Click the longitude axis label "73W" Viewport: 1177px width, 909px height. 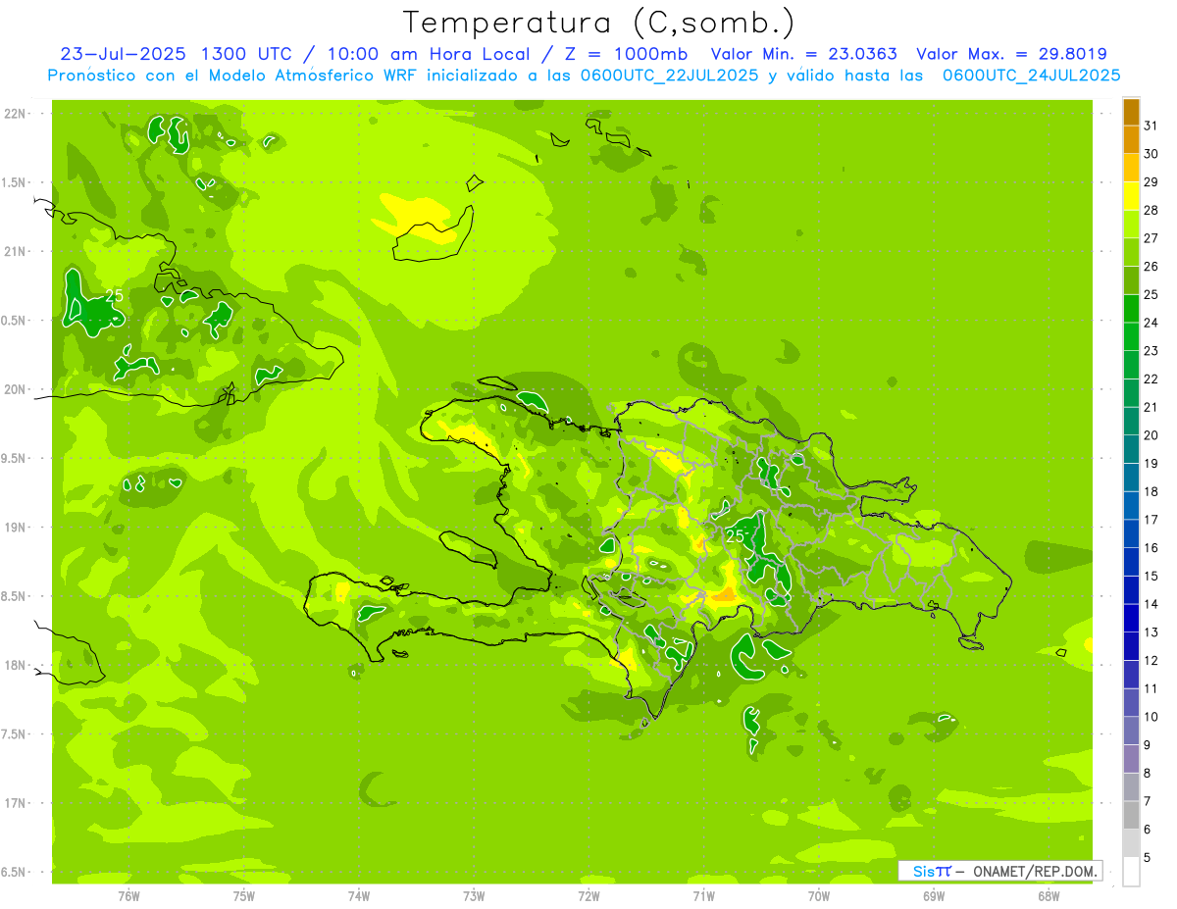pyautogui.click(x=474, y=896)
